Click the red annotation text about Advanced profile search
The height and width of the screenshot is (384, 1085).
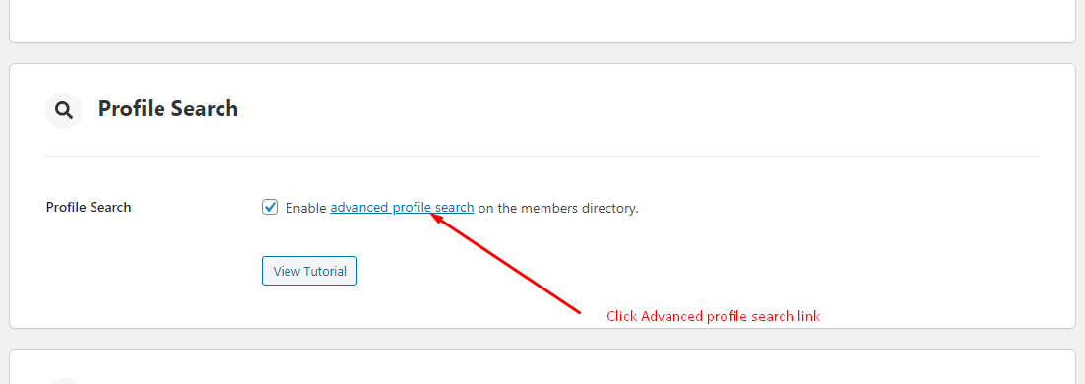(x=714, y=316)
